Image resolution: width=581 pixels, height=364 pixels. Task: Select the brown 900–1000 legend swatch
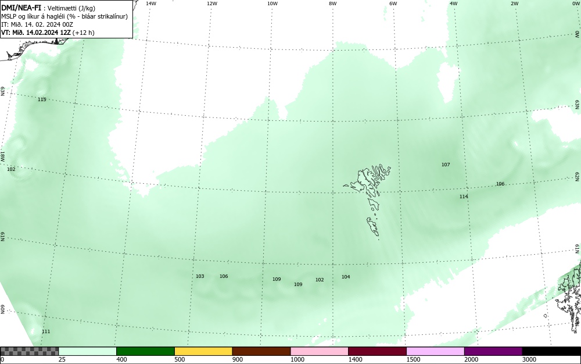coord(261,351)
